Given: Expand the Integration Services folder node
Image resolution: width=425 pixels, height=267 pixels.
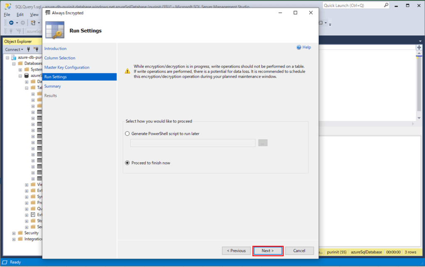Looking at the screenshot, I should pyautogui.click(x=14, y=239).
